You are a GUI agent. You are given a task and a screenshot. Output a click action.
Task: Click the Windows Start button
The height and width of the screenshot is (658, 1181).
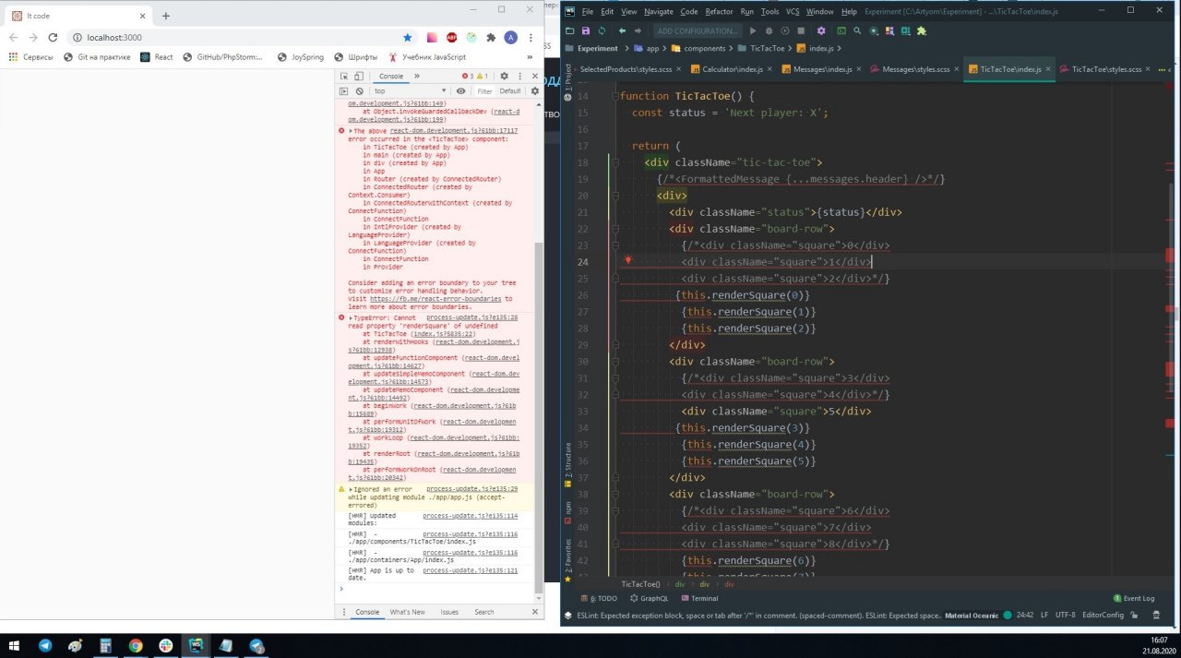(x=14, y=646)
